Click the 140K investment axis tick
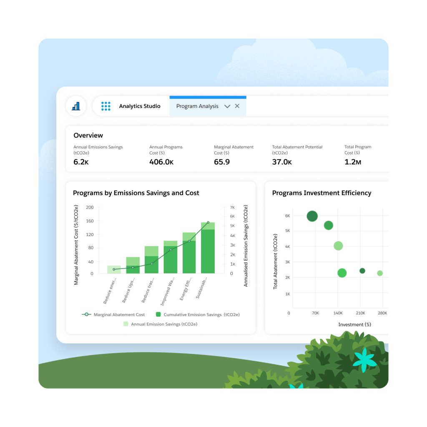The width and height of the screenshot is (427, 427). (338, 313)
